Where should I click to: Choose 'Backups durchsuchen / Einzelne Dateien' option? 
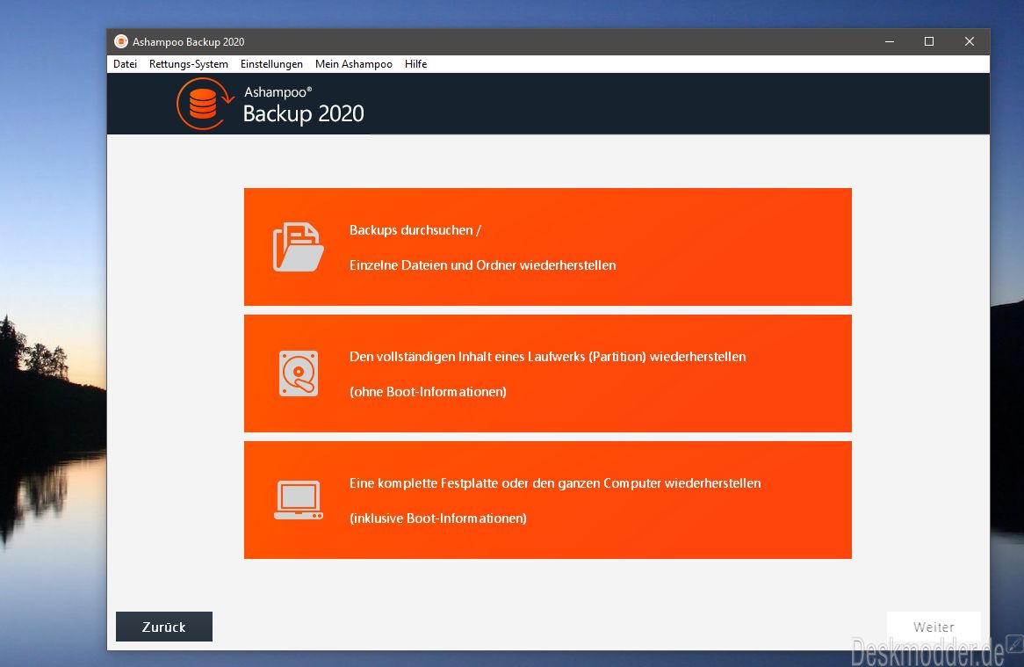tap(548, 247)
